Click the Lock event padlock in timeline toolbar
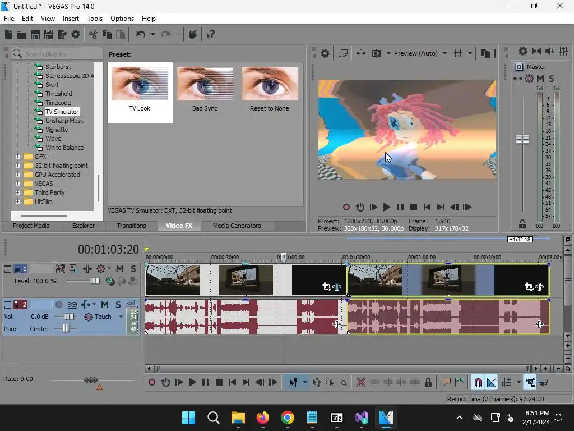The height and width of the screenshot is (431, 574). point(428,383)
